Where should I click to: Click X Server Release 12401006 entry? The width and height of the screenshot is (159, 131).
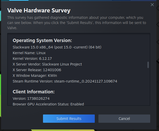pos(37,70)
